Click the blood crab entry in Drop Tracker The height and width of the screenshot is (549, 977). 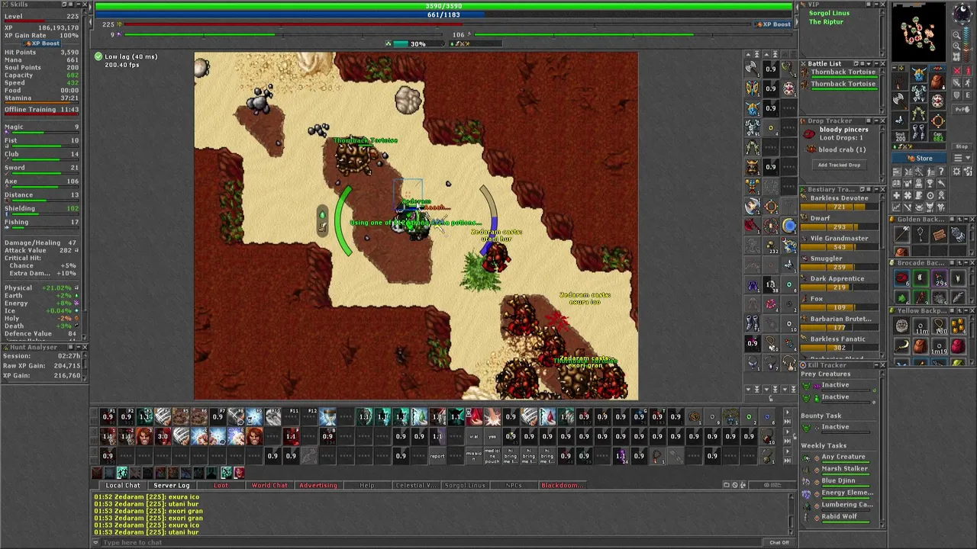pos(838,149)
